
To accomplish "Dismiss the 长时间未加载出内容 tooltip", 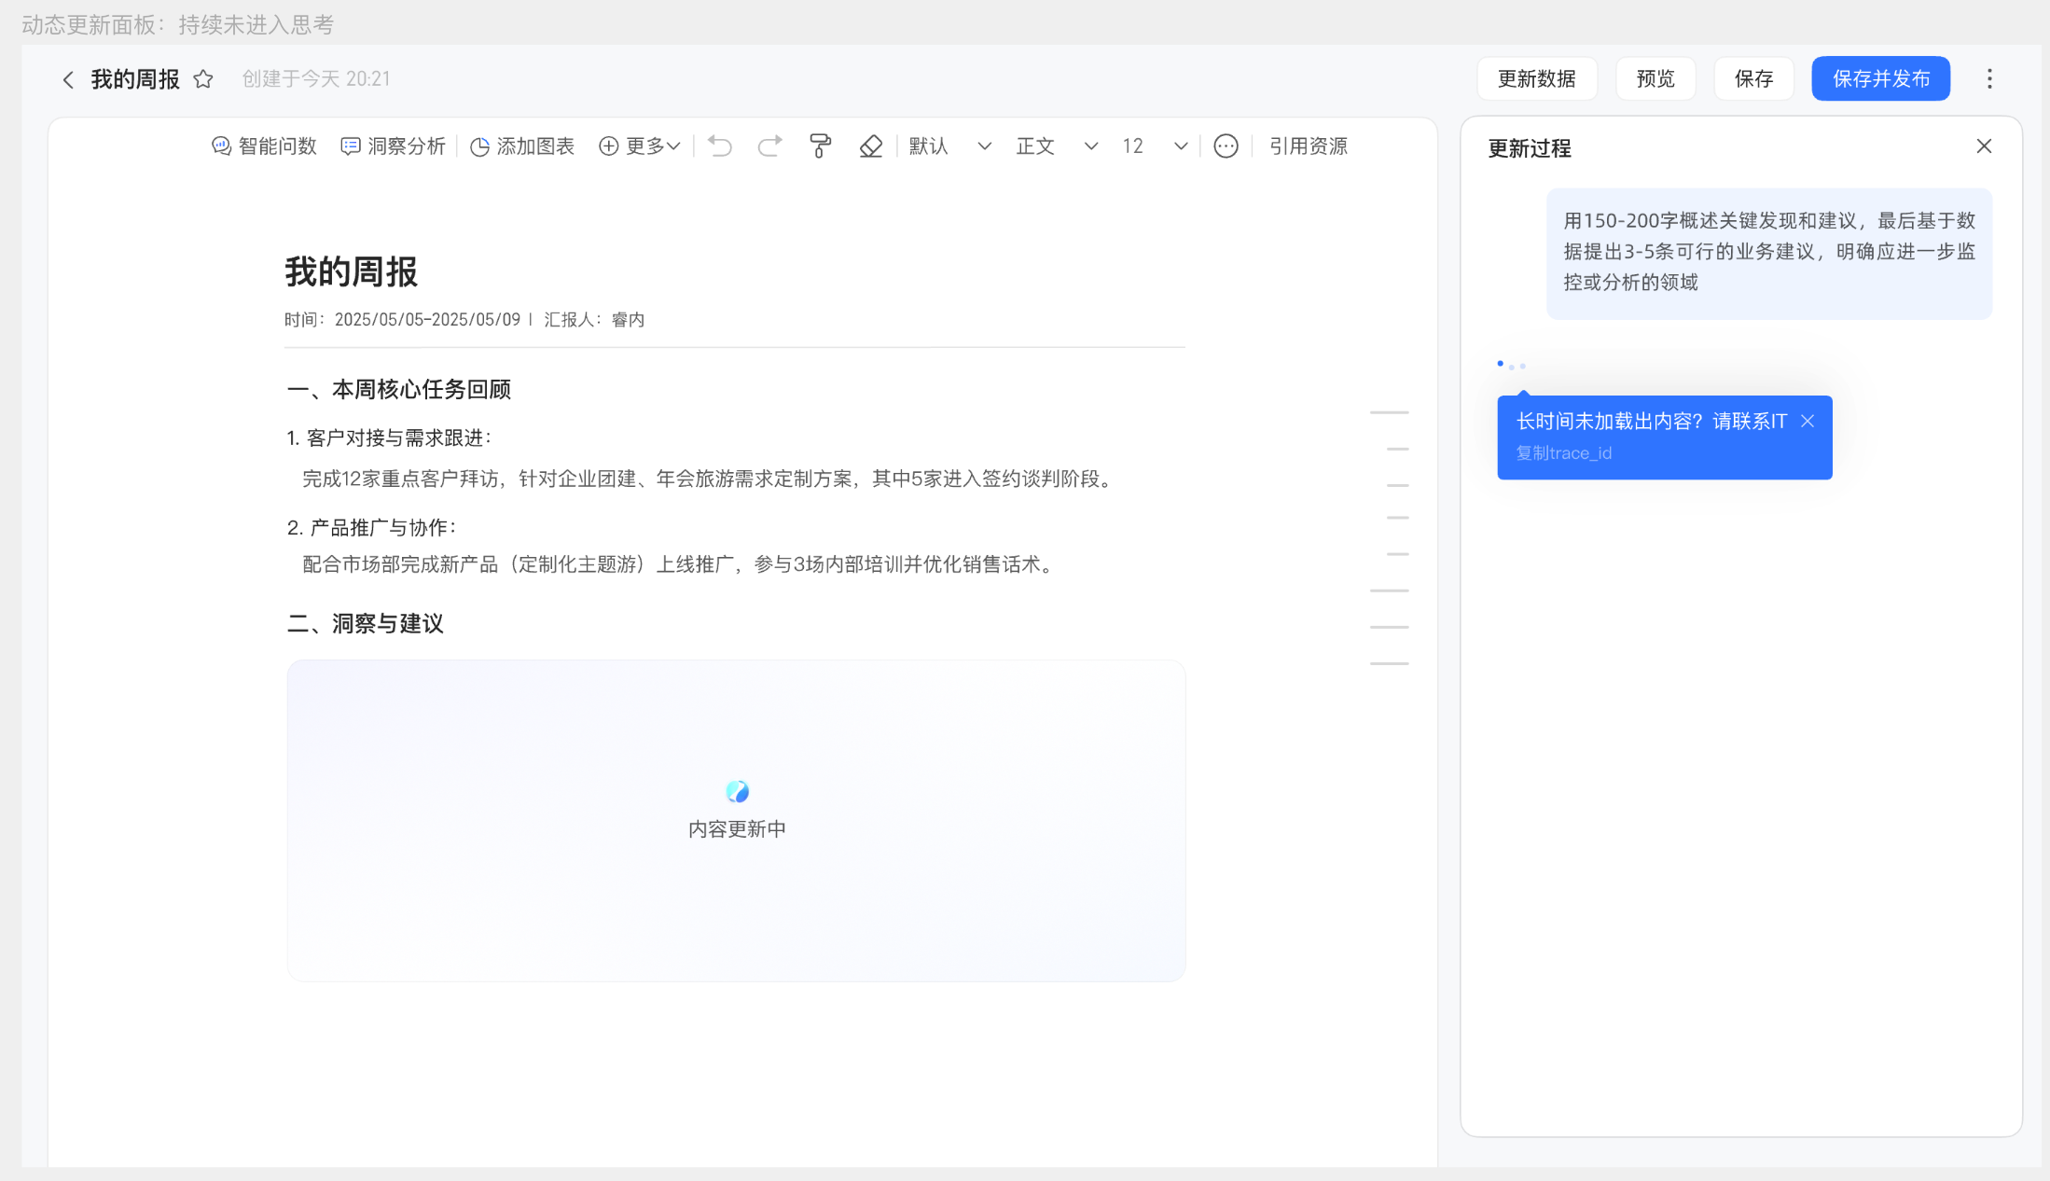I will 1808,422.
